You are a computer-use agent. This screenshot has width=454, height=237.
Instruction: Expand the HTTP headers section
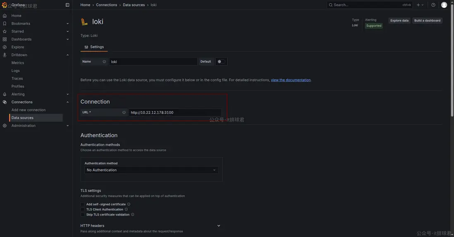[219, 226]
